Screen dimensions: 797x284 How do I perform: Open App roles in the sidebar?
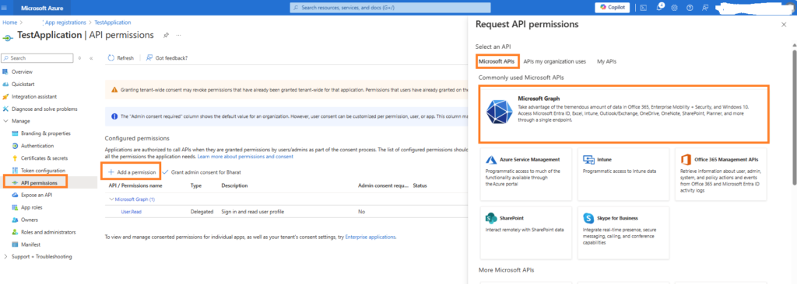pos(31,207)
